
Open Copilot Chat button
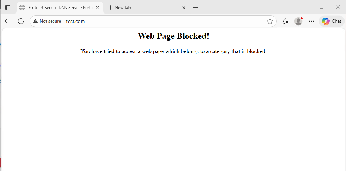(332, 21)
